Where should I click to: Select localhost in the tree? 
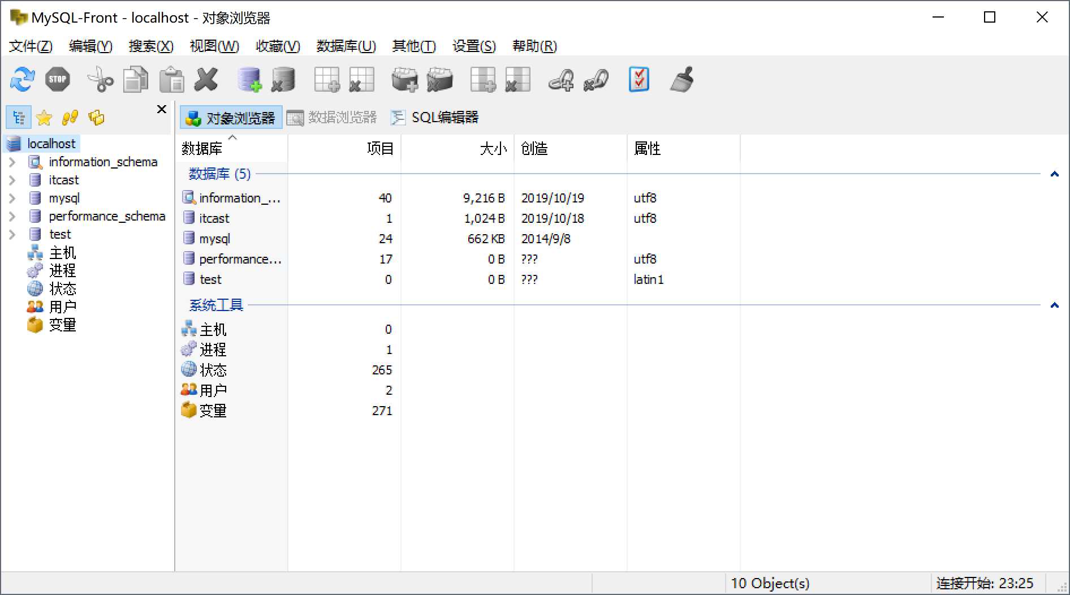coord(51,144)
